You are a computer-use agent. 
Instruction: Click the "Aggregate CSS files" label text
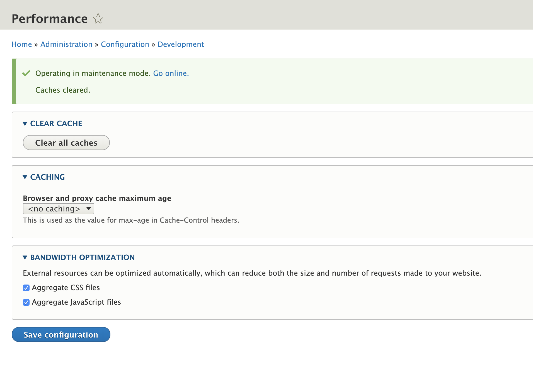pos(66,288)
